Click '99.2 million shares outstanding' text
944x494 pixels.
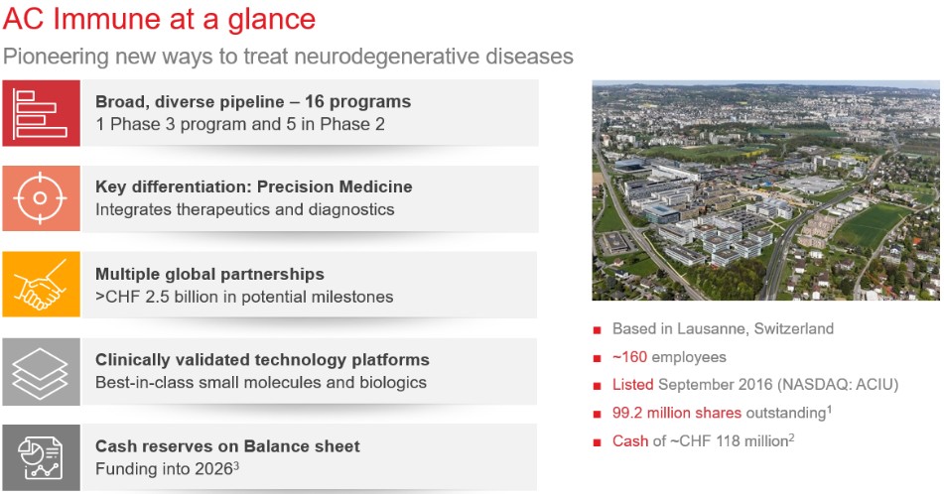[720, 413]
